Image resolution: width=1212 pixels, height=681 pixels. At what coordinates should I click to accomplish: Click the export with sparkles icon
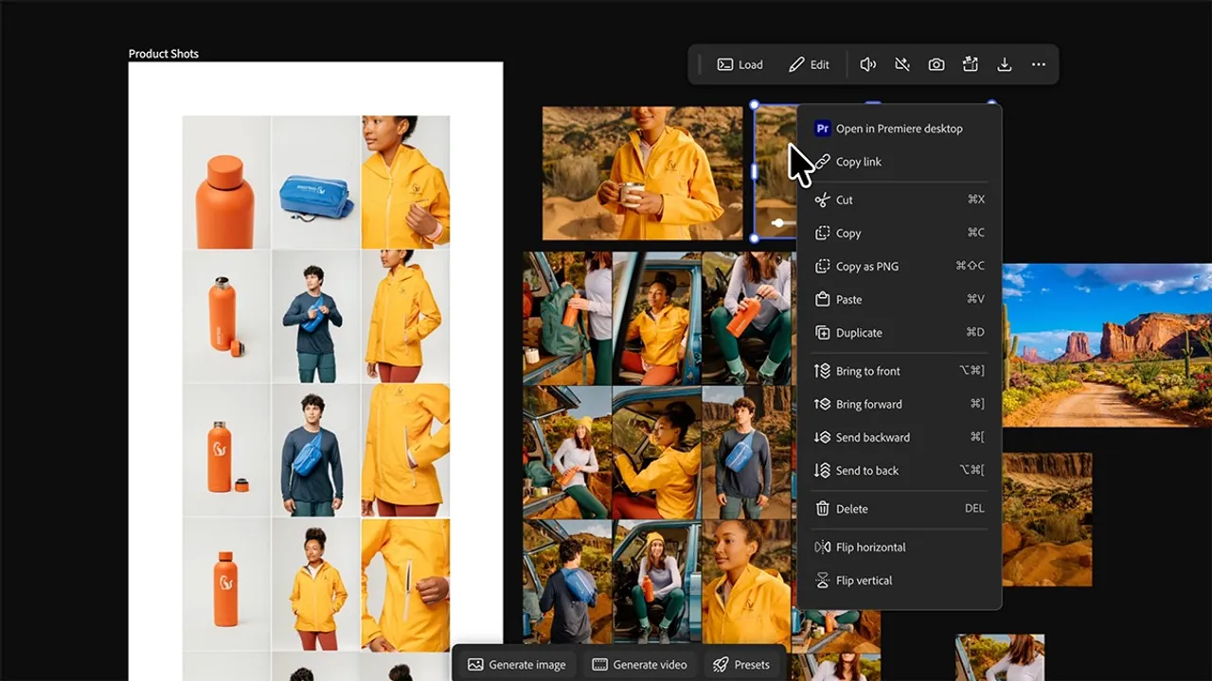point(970,64)
